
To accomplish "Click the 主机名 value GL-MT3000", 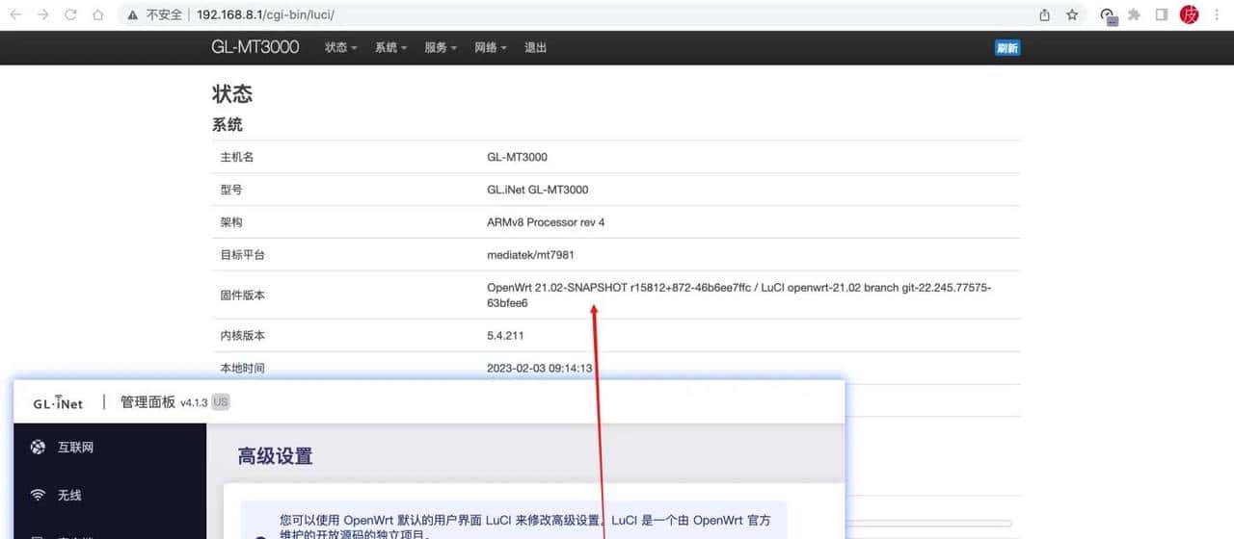I will click(x=517, y=157).
